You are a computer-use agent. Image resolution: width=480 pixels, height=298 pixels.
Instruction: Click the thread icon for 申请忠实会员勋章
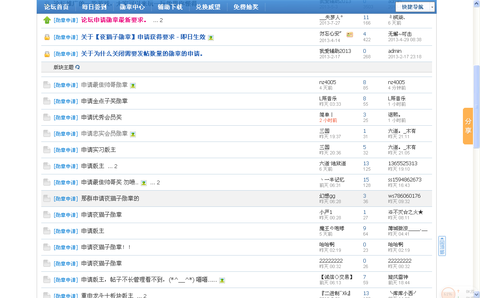47,133
